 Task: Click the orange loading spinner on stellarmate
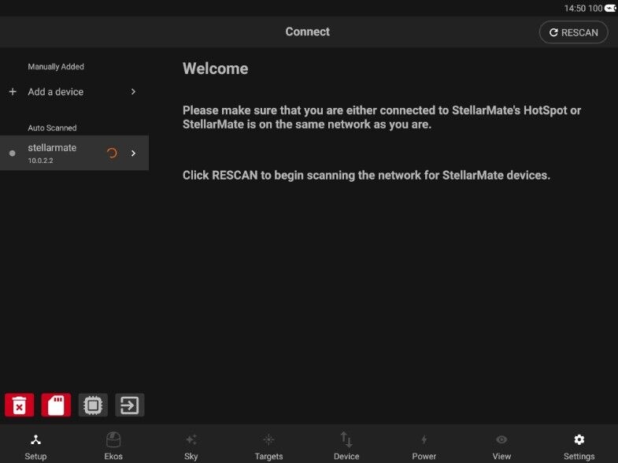[112, 153]
